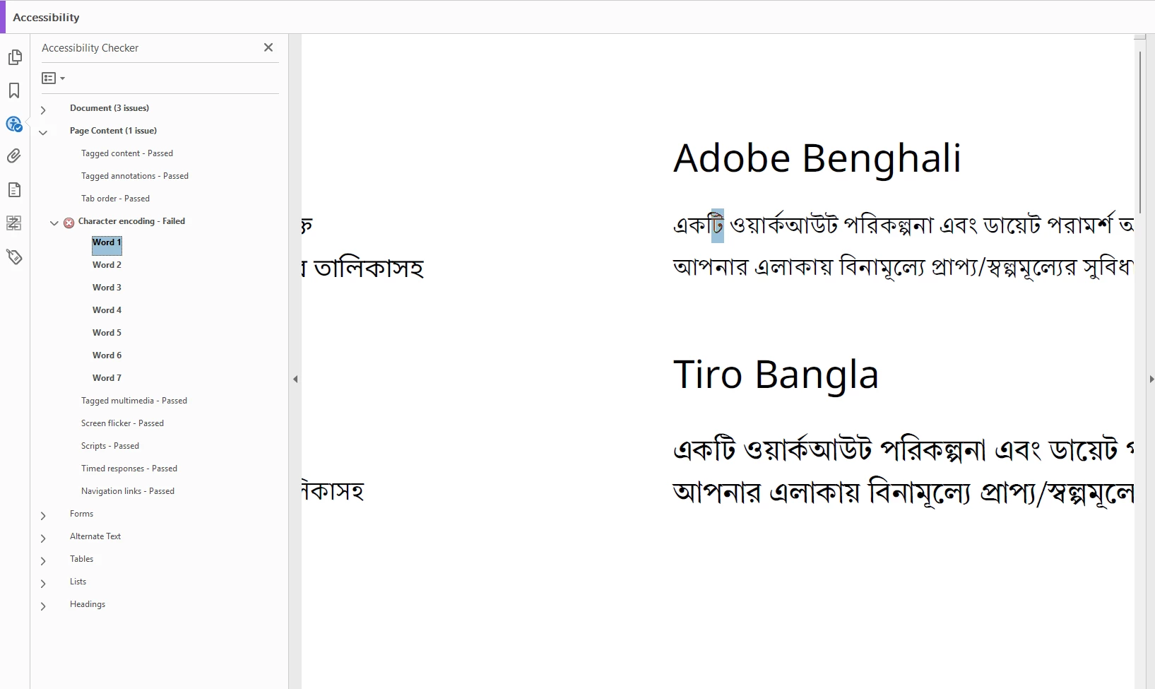
Task: Select Timed responses - Passed
Action: point(129,469)
